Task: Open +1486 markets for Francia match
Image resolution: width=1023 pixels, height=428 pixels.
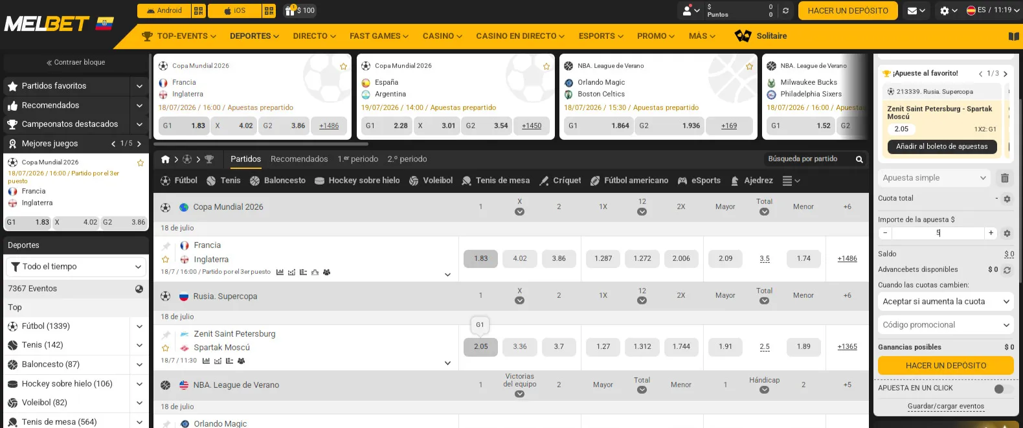Action: point(847,259)
